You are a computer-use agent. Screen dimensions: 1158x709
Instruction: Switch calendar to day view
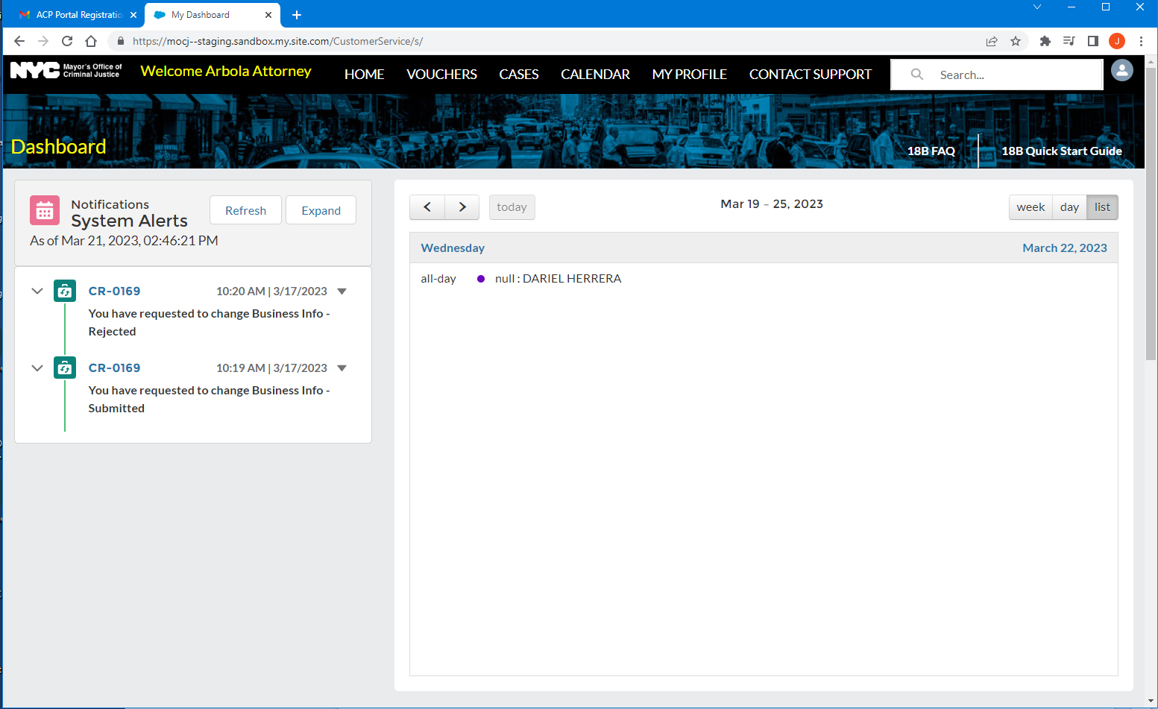point(1069,207)
